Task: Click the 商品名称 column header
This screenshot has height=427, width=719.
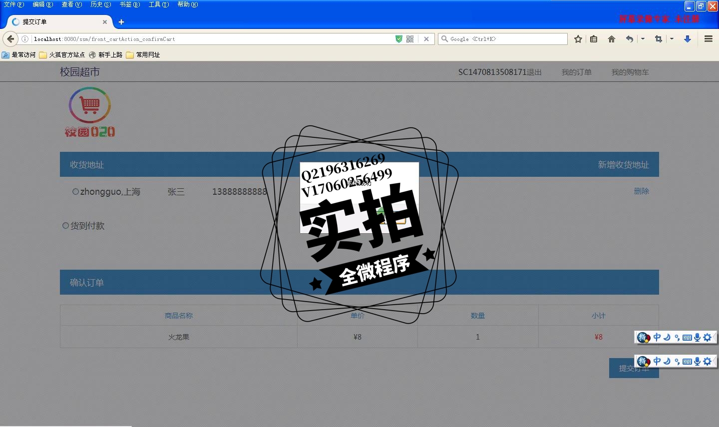Action: point(179,316)
